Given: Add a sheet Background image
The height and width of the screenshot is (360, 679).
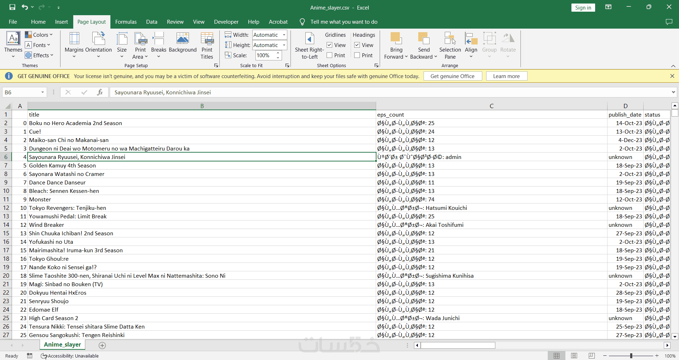Looking at the screenshot, I should [183, 42].
